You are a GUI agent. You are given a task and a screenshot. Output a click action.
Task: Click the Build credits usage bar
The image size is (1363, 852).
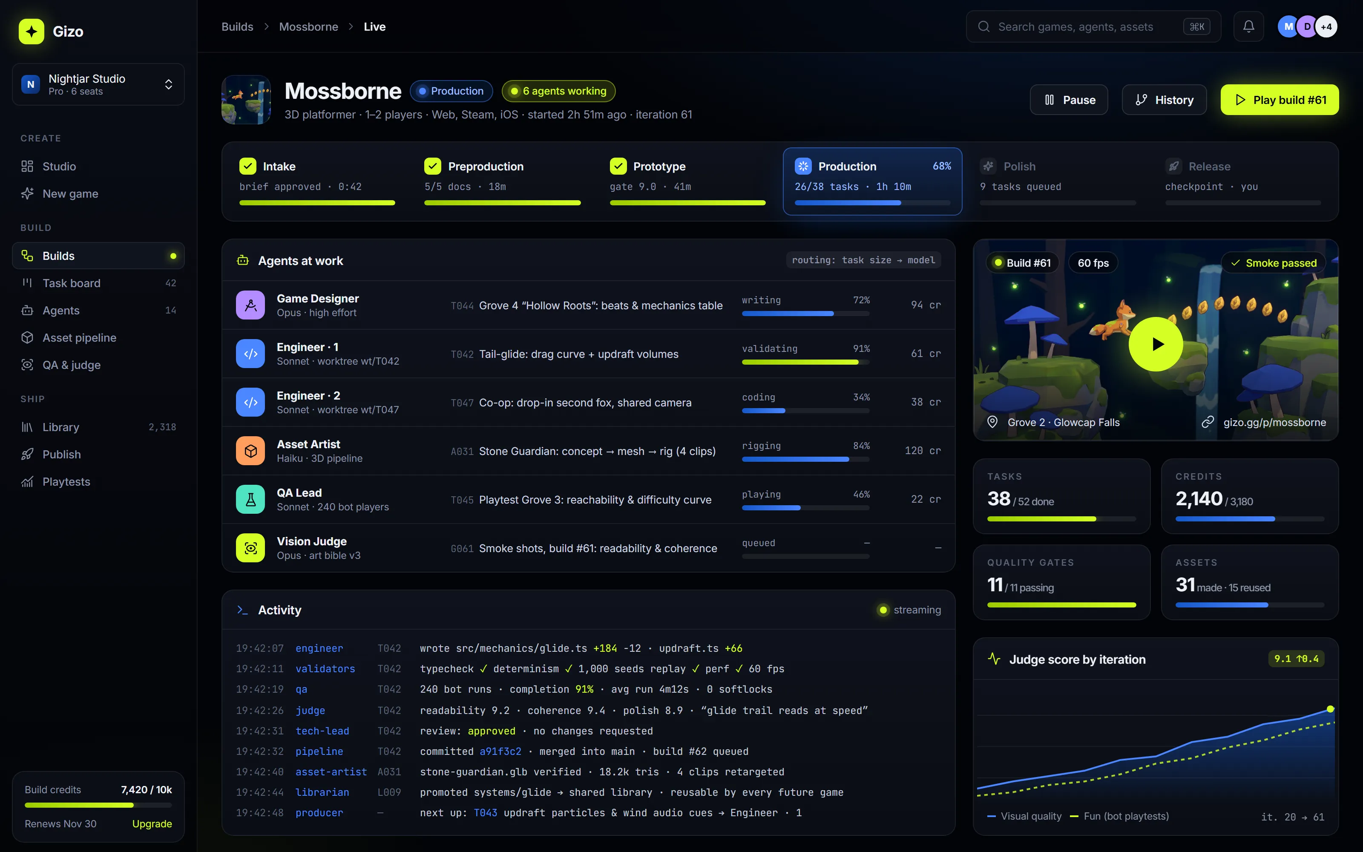[98, 805]
